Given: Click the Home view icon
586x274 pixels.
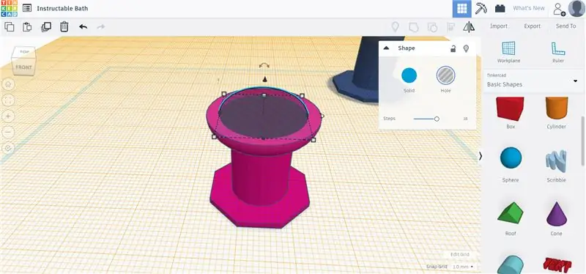Looking at the screenshot, I should coord(8,84).
